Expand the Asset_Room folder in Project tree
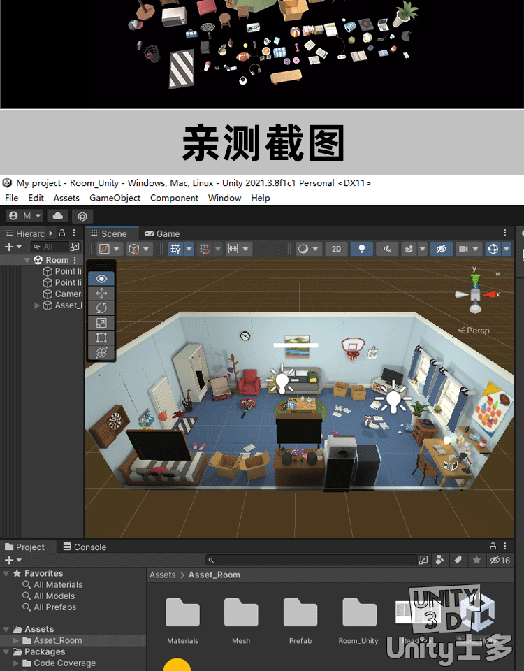The image size is (524, 671). [17, 640]
